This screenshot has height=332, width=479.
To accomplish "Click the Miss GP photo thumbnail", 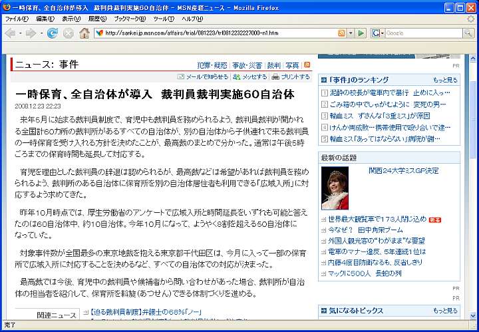I will pos(335,188).
